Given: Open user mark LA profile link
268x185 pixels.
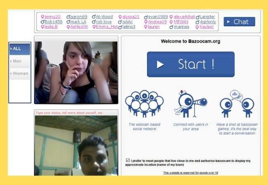Looking at the screenshot, I should [78, 22].
